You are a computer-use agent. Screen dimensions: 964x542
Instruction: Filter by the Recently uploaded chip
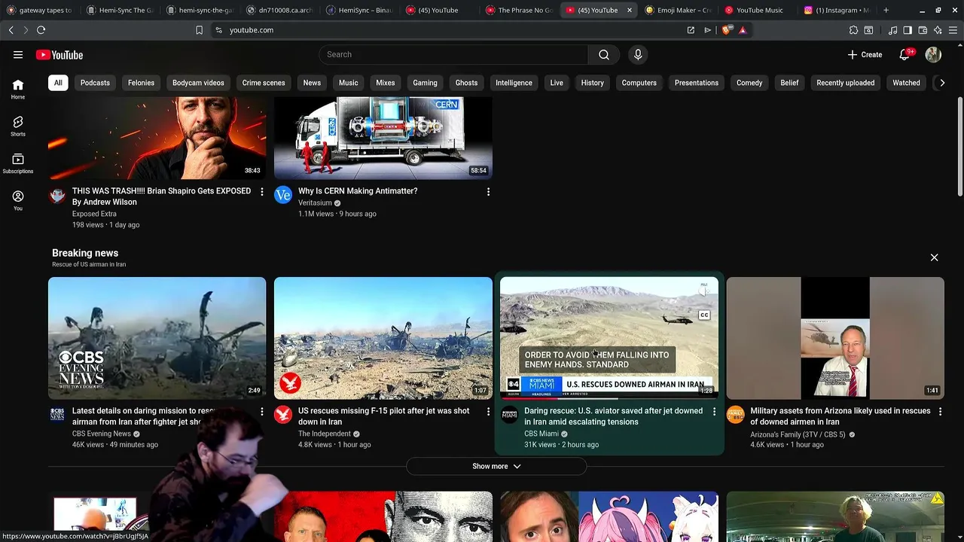[x=845, y=83]
